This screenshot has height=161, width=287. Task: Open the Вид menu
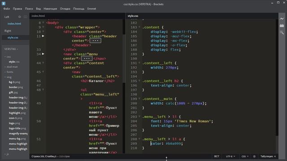coord(38,9)
